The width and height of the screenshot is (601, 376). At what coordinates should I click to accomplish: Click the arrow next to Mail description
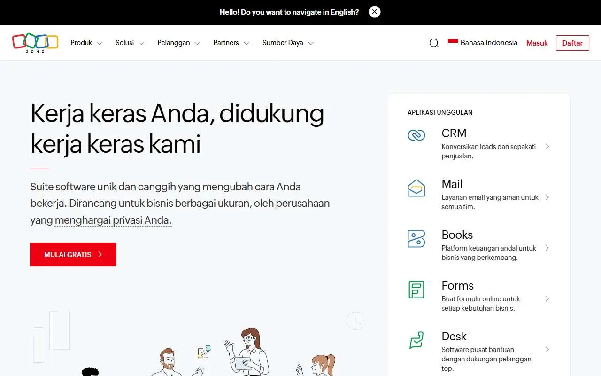(547, 197)
